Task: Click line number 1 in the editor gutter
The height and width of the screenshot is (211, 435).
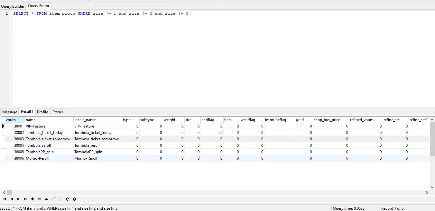Action: (x=7, y=13)
